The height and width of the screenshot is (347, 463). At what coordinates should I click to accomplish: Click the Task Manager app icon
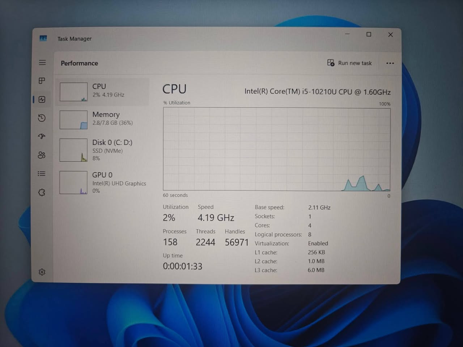(x=43, y=38)
